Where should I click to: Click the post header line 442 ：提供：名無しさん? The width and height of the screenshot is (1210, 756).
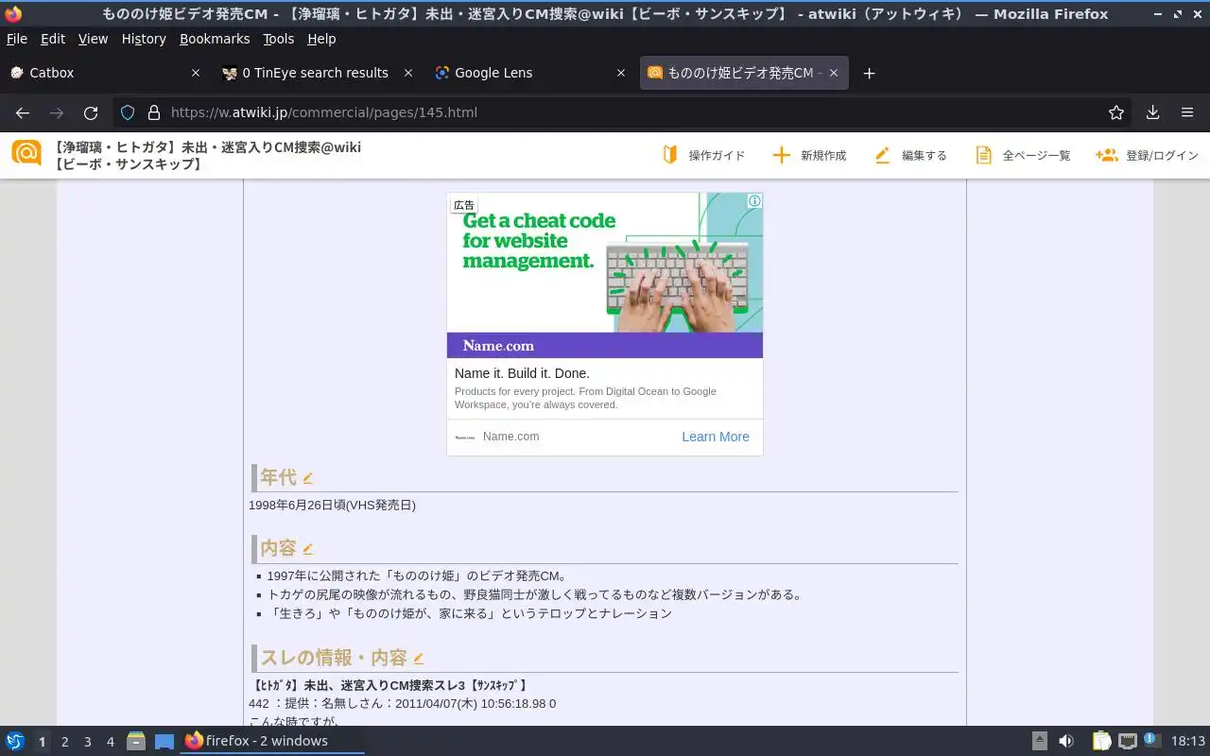coord(403,704)
